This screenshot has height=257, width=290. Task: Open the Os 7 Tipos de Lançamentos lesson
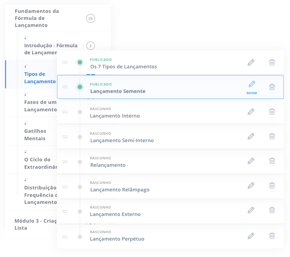coord(124,66)
